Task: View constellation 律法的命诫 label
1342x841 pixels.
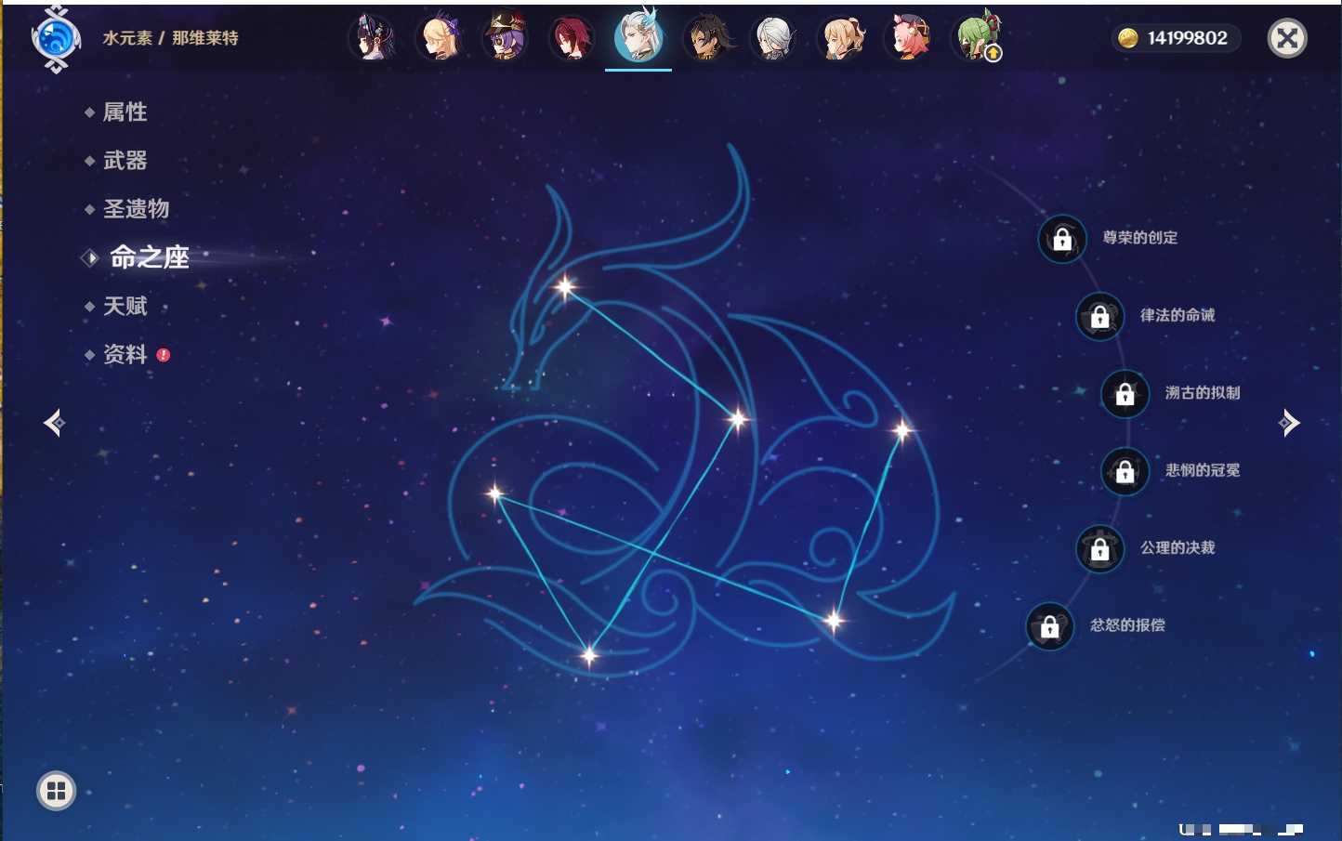Action: click(1178, 315)
